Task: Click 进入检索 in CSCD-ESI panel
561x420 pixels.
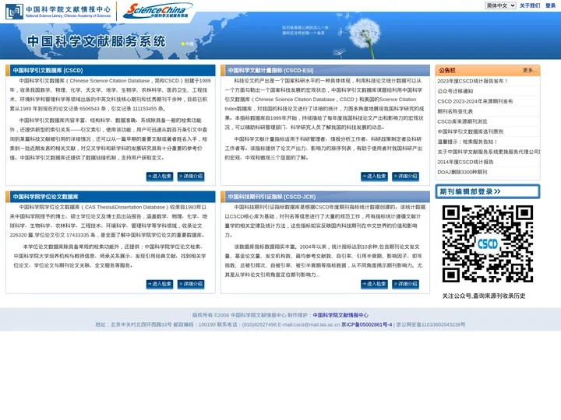Action: coord(374,176)
